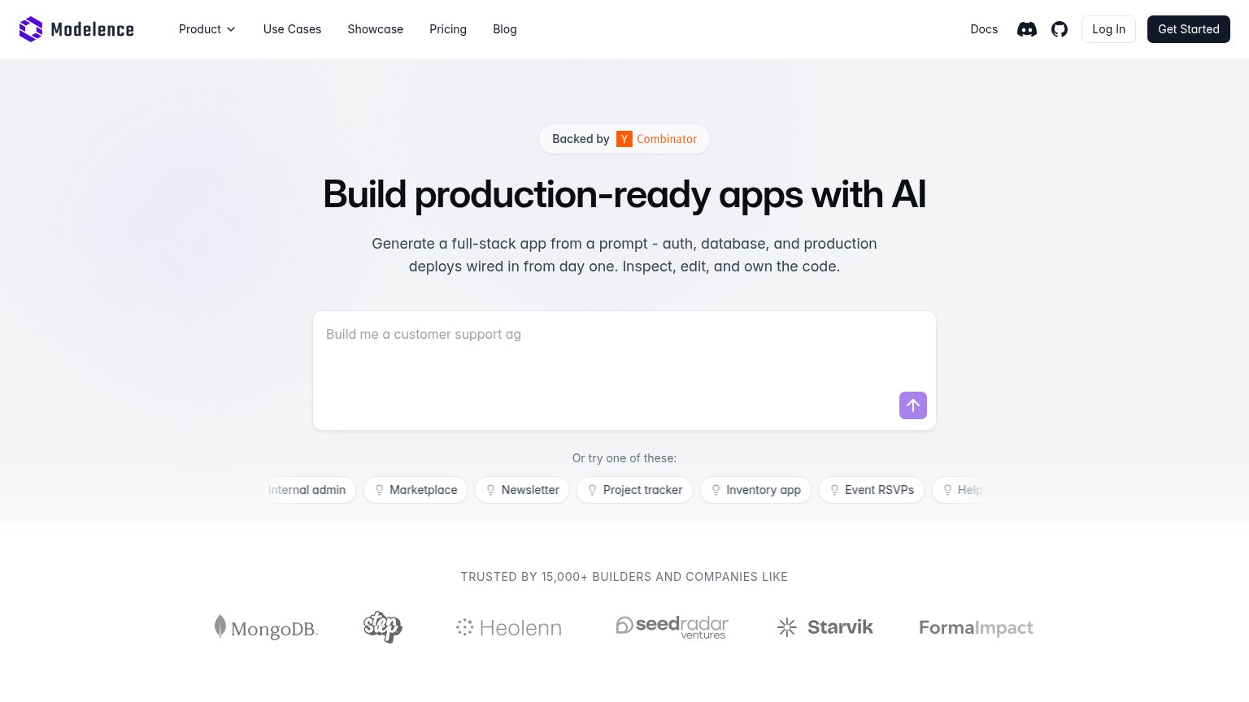Open the Discord icon link
Viewport: 1249px width, 702px height.
click(1027, 29)
